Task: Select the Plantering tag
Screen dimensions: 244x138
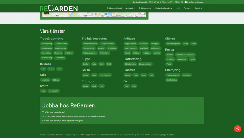Action: [58, 53]
